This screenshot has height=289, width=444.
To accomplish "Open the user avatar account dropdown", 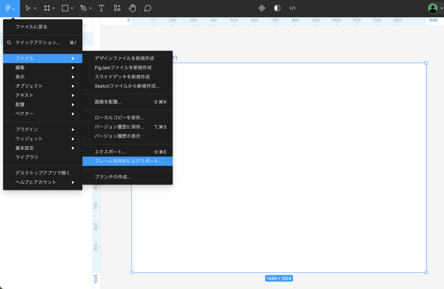I will point(434,8).
